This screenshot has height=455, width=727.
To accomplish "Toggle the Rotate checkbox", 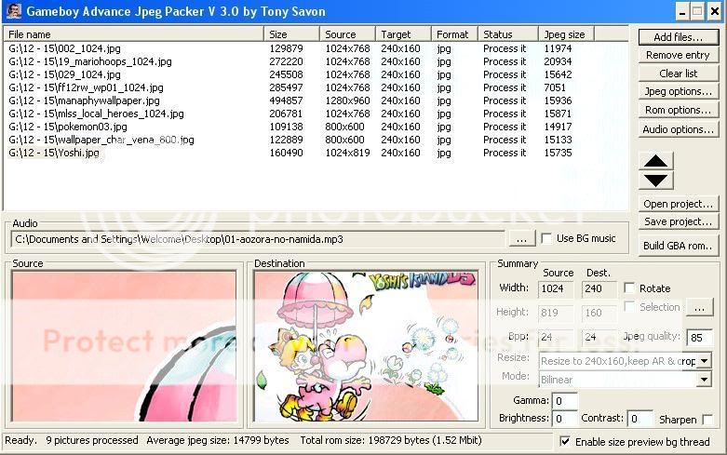I will click(630, 288).
